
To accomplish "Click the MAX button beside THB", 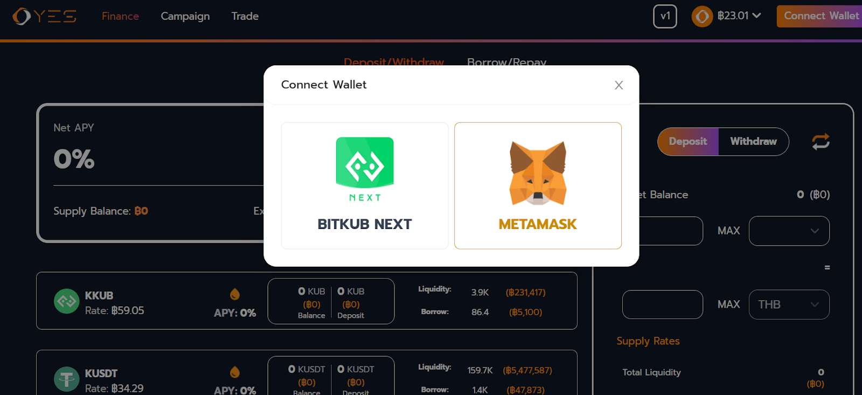I will [728, 304].
